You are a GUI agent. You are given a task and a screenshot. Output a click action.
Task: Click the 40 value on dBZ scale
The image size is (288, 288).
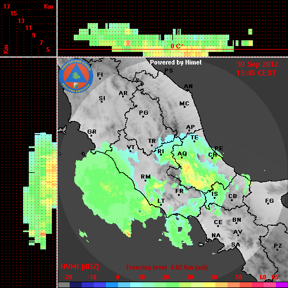214,277
